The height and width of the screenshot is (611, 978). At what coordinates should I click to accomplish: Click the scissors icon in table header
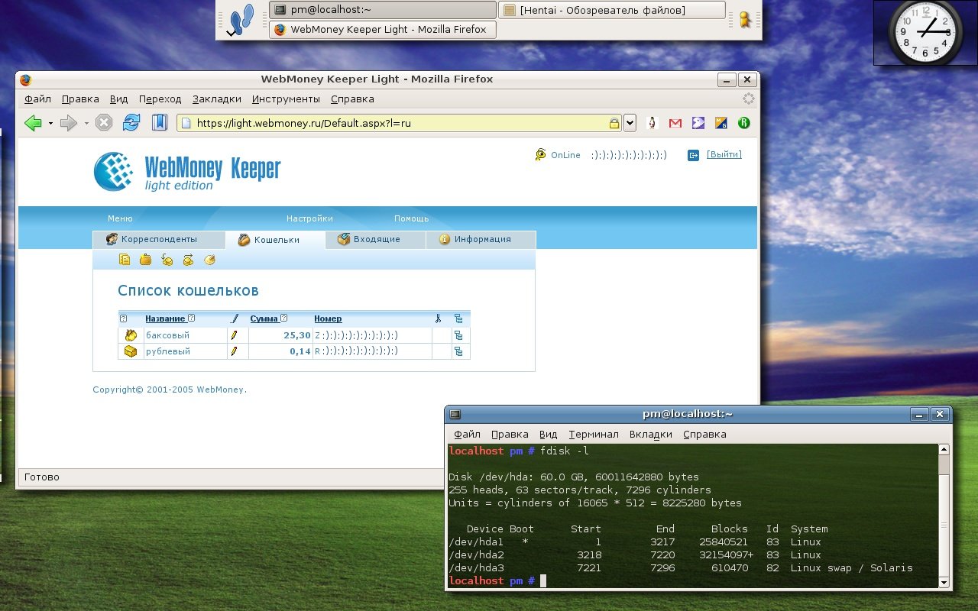coord(439,318)
